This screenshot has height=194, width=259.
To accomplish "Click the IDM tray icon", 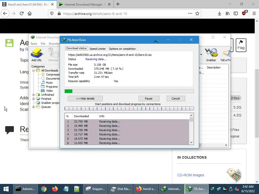I will (212, 189).
